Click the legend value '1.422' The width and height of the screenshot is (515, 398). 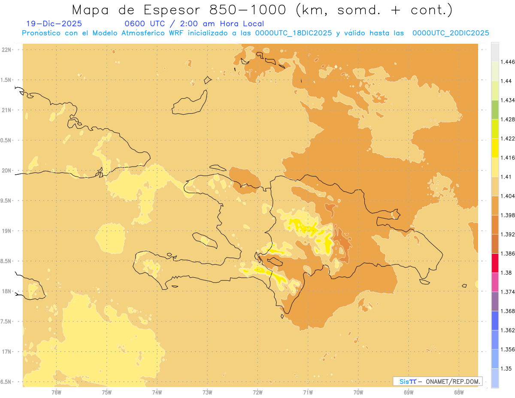click(508, 139)
